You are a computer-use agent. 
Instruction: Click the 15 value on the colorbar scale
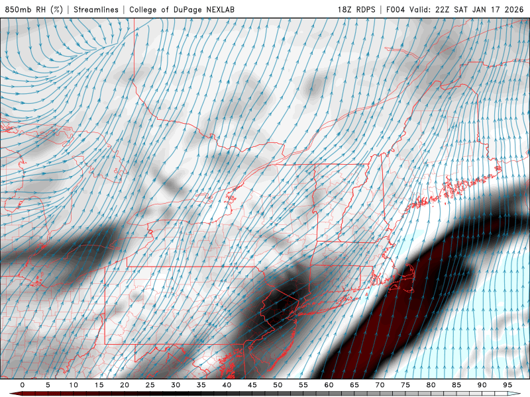pos(99,385)
